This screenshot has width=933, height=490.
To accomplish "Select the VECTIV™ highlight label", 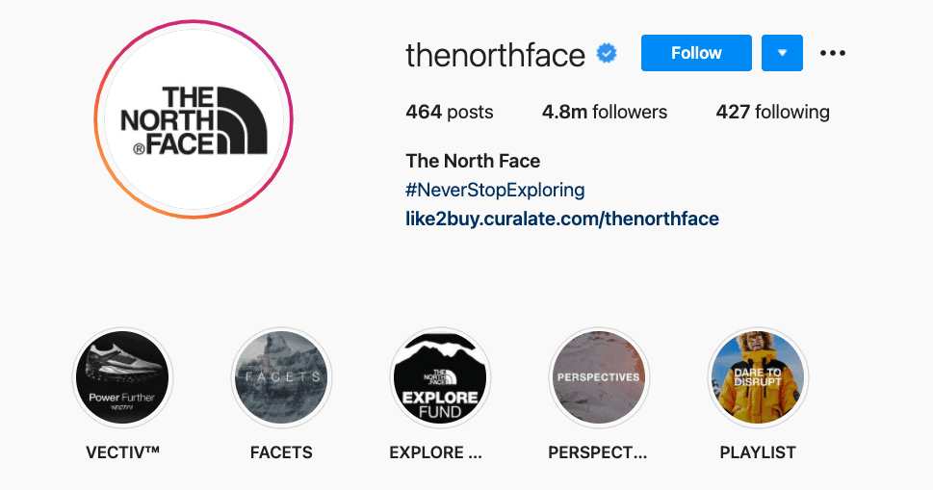I will (123, 451).
